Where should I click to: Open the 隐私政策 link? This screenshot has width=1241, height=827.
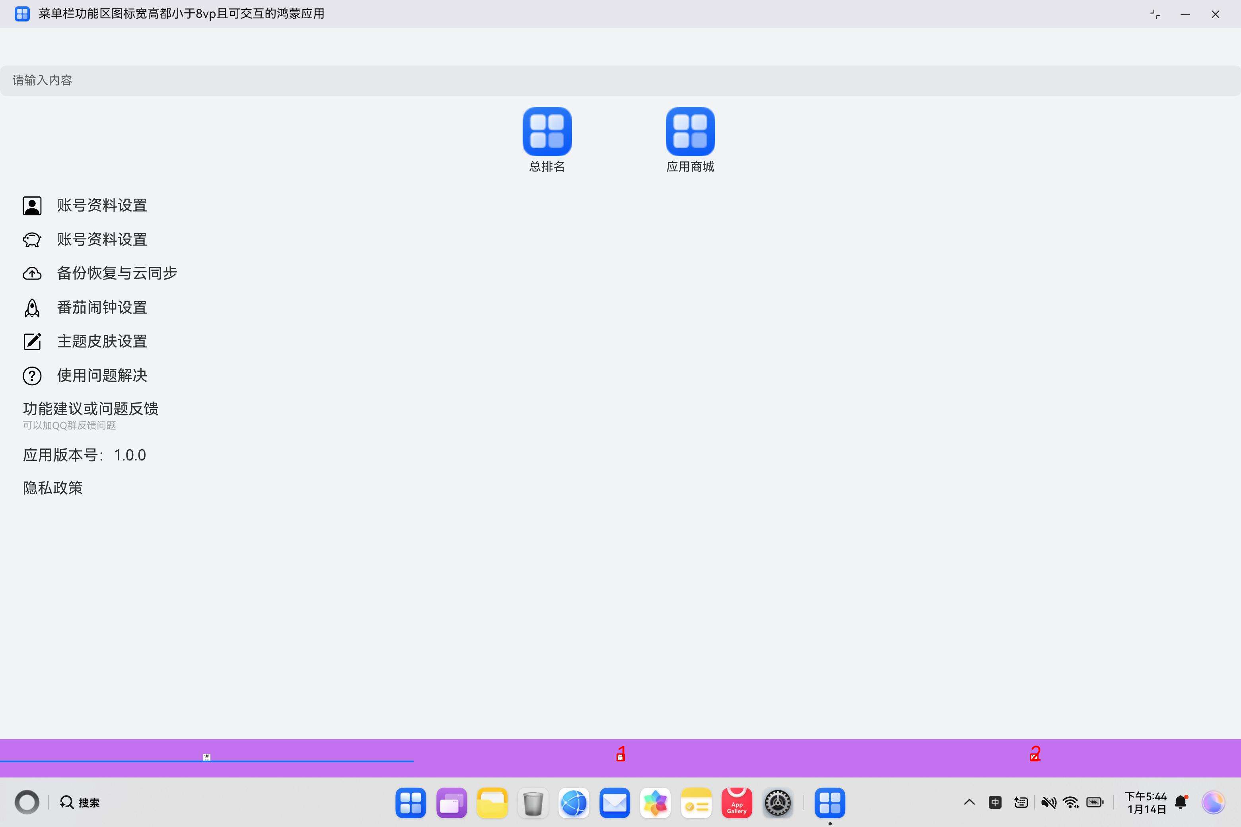pos(53,488)
